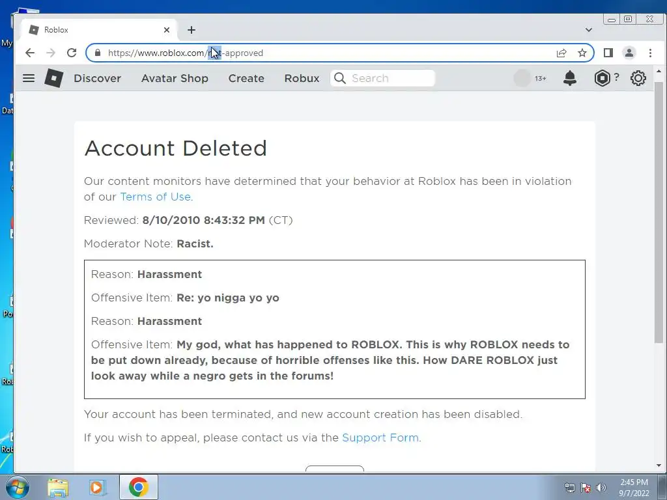Screen dimensions: 667x500
Task: Open the Discover page
Action: (x=98, y=78)
